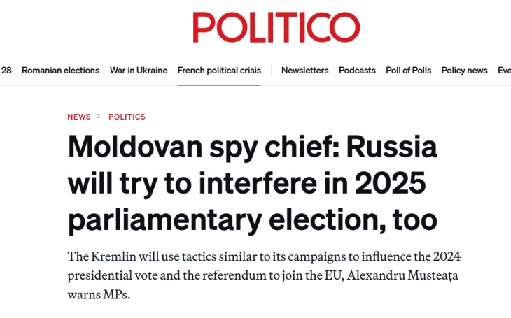Click 'parliamentary election, too' in the headline

tap(252, 219)
